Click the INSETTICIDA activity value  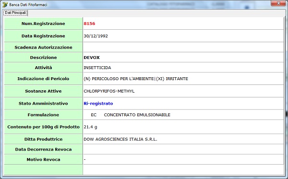(x=97, y=68)
